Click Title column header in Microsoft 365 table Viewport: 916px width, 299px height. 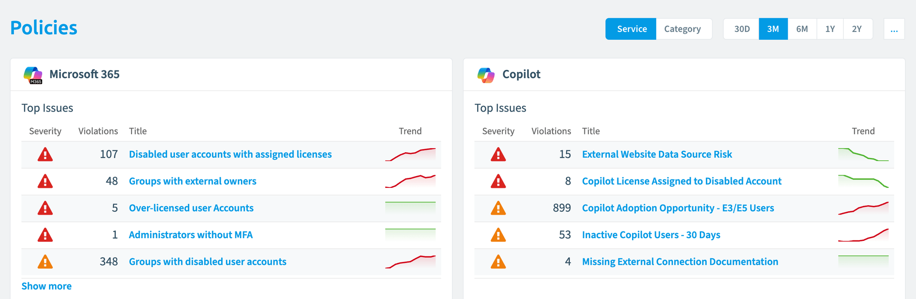[138, 131]
